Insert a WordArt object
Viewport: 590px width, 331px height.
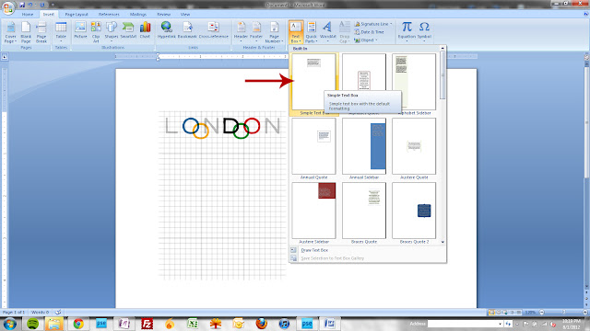pyautogui.click(x=328, y=31)
